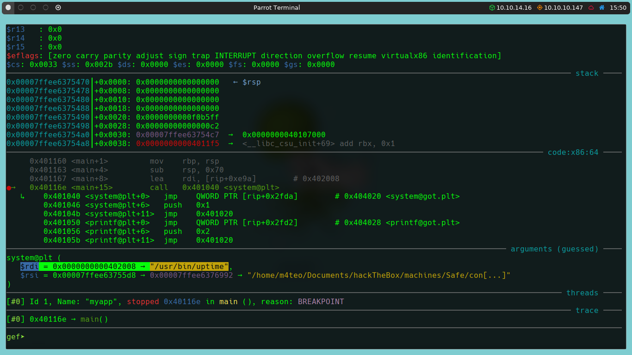Click the green cube icon beside 10.10.14.16
The width and height of the screenshot is (632, 355).
click(x=492, y=7)
